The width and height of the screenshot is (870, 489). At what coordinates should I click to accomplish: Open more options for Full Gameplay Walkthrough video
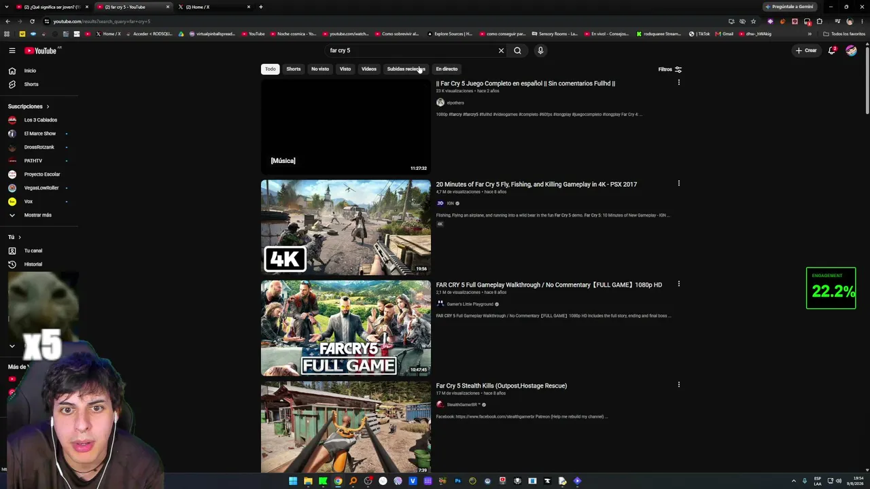pos(678,284)
